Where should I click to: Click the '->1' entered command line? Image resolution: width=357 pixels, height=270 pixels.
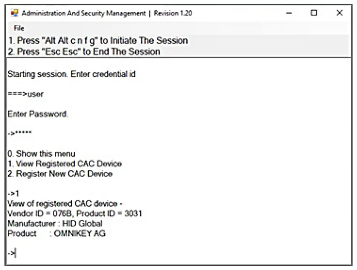[x=12, y=193]
